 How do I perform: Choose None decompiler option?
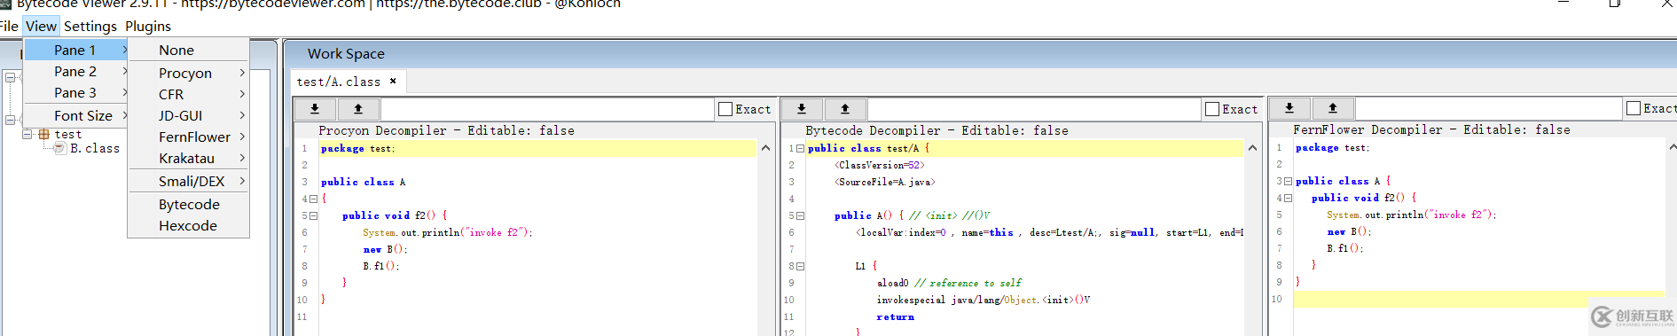(188, 50)
